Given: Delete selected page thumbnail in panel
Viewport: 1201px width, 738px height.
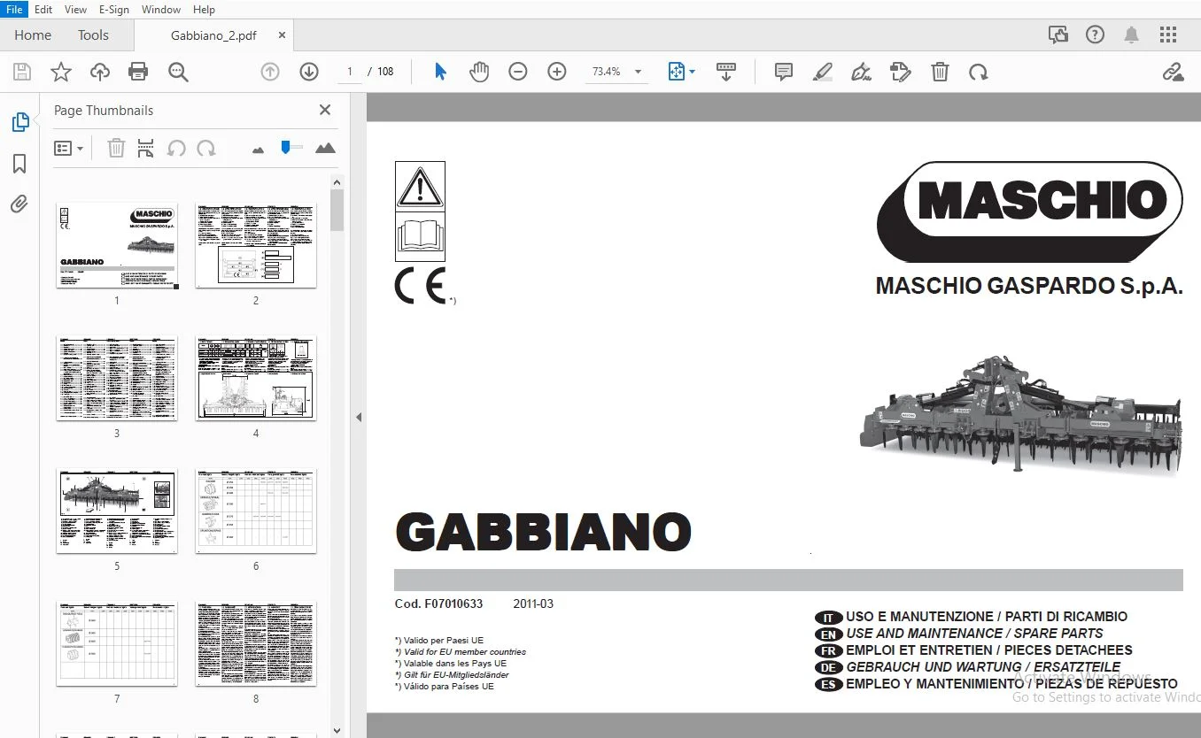Looking at the screenshot, I should tap(116, 148).
